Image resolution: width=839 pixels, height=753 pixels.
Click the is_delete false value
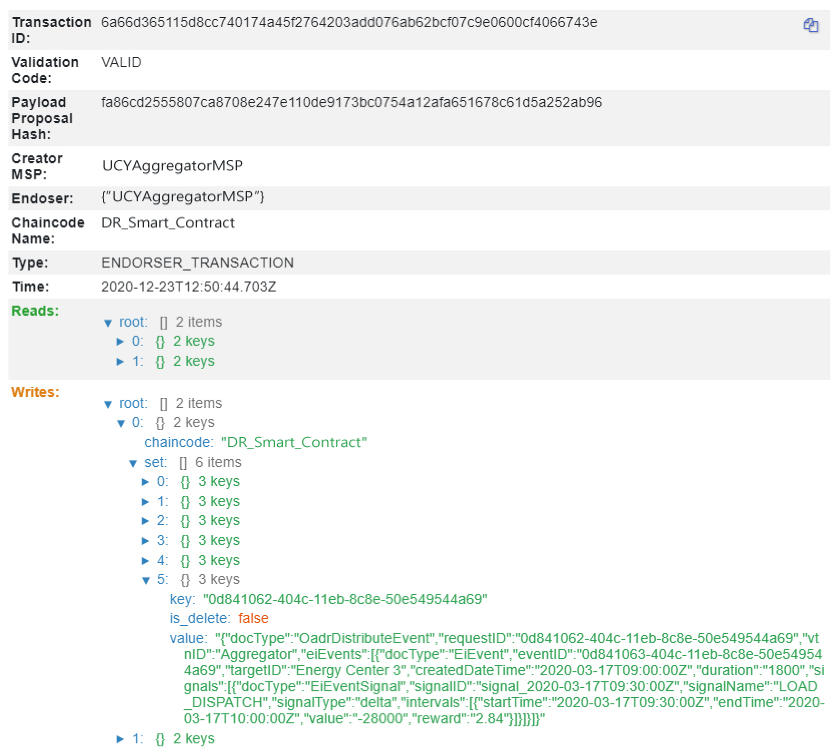tap(253, 618)
